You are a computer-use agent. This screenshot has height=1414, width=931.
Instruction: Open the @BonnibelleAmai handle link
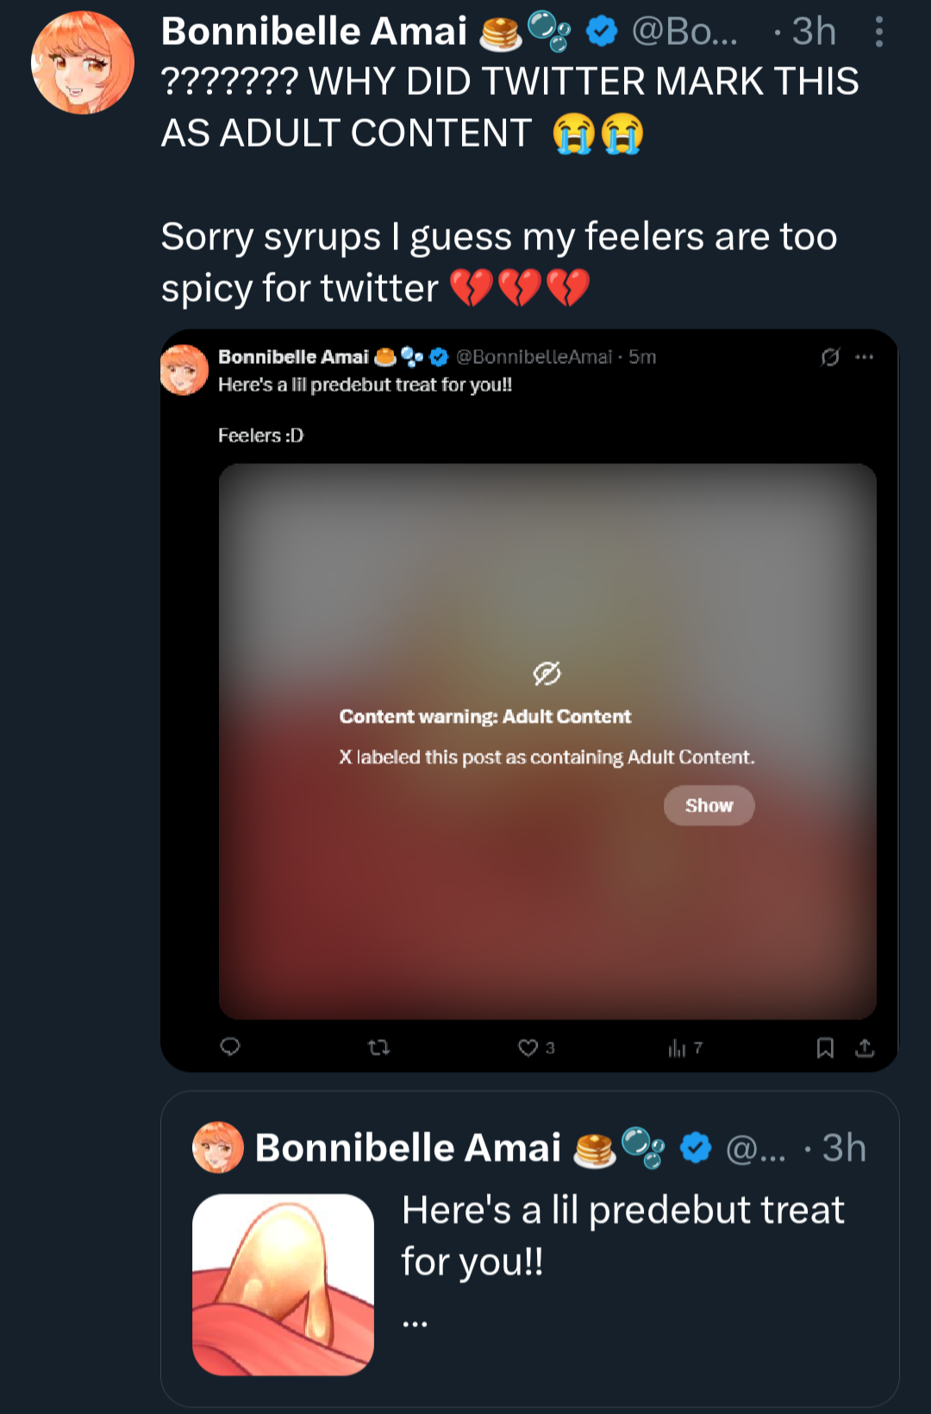(534, 357)
